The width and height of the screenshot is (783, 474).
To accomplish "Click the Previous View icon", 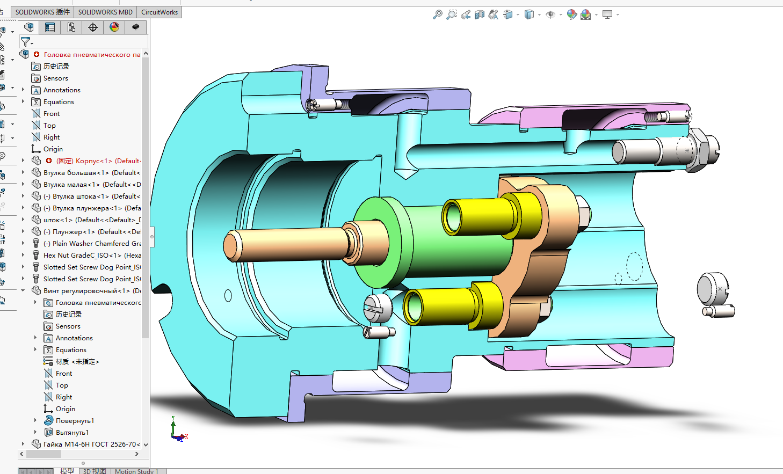I will pyautogui.click(x=466, y=14).
